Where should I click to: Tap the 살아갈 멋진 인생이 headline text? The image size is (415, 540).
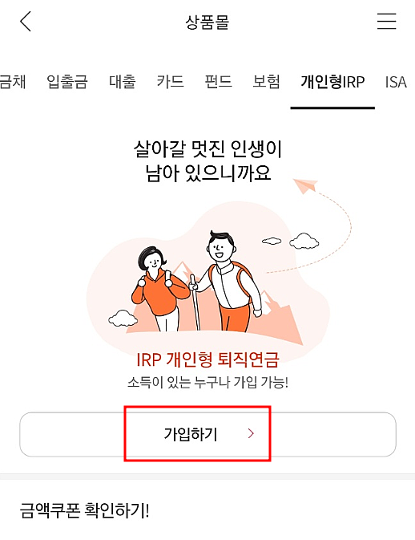207,149
